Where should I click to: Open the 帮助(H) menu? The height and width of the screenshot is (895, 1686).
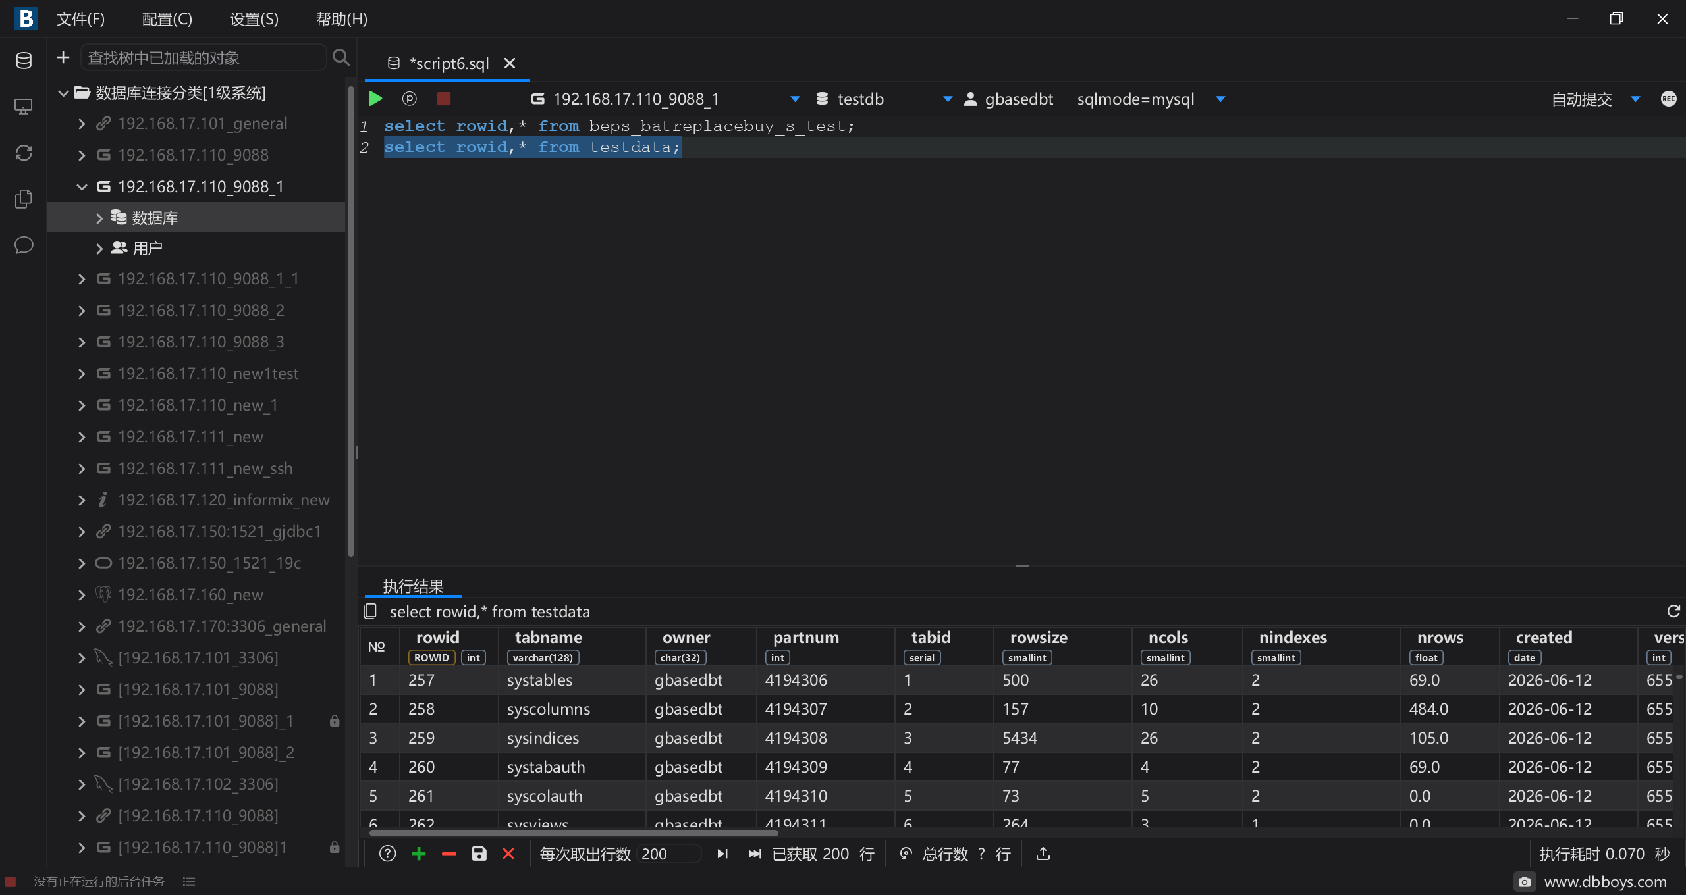point(342,19)
